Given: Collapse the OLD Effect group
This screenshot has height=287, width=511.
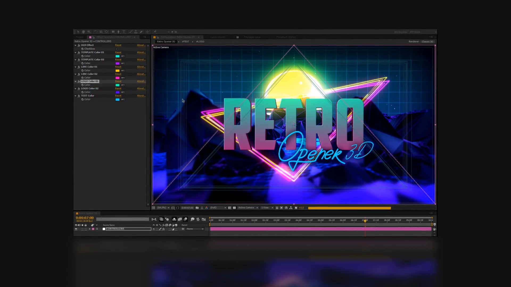Looking at the screenshot, I should [76, 45].
